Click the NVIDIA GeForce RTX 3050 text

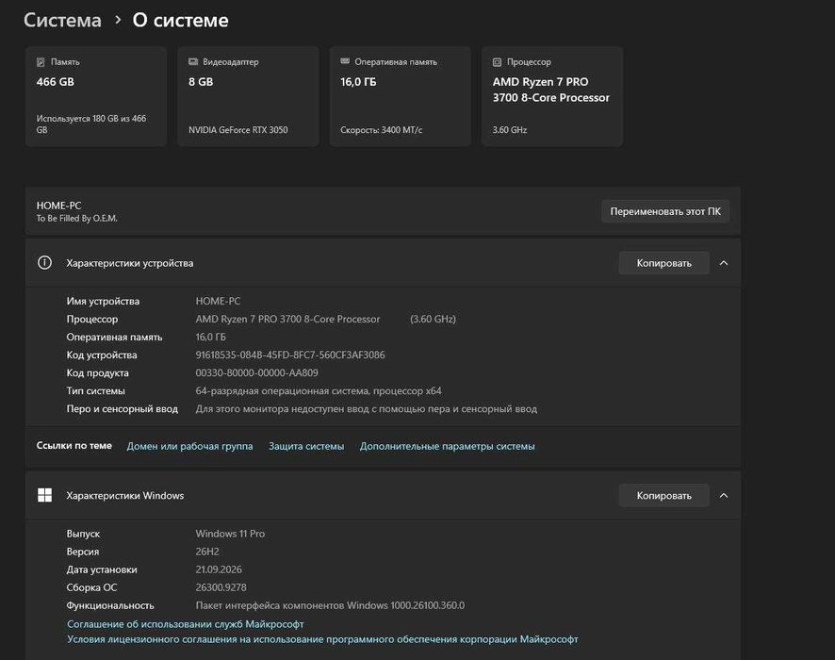238,130
